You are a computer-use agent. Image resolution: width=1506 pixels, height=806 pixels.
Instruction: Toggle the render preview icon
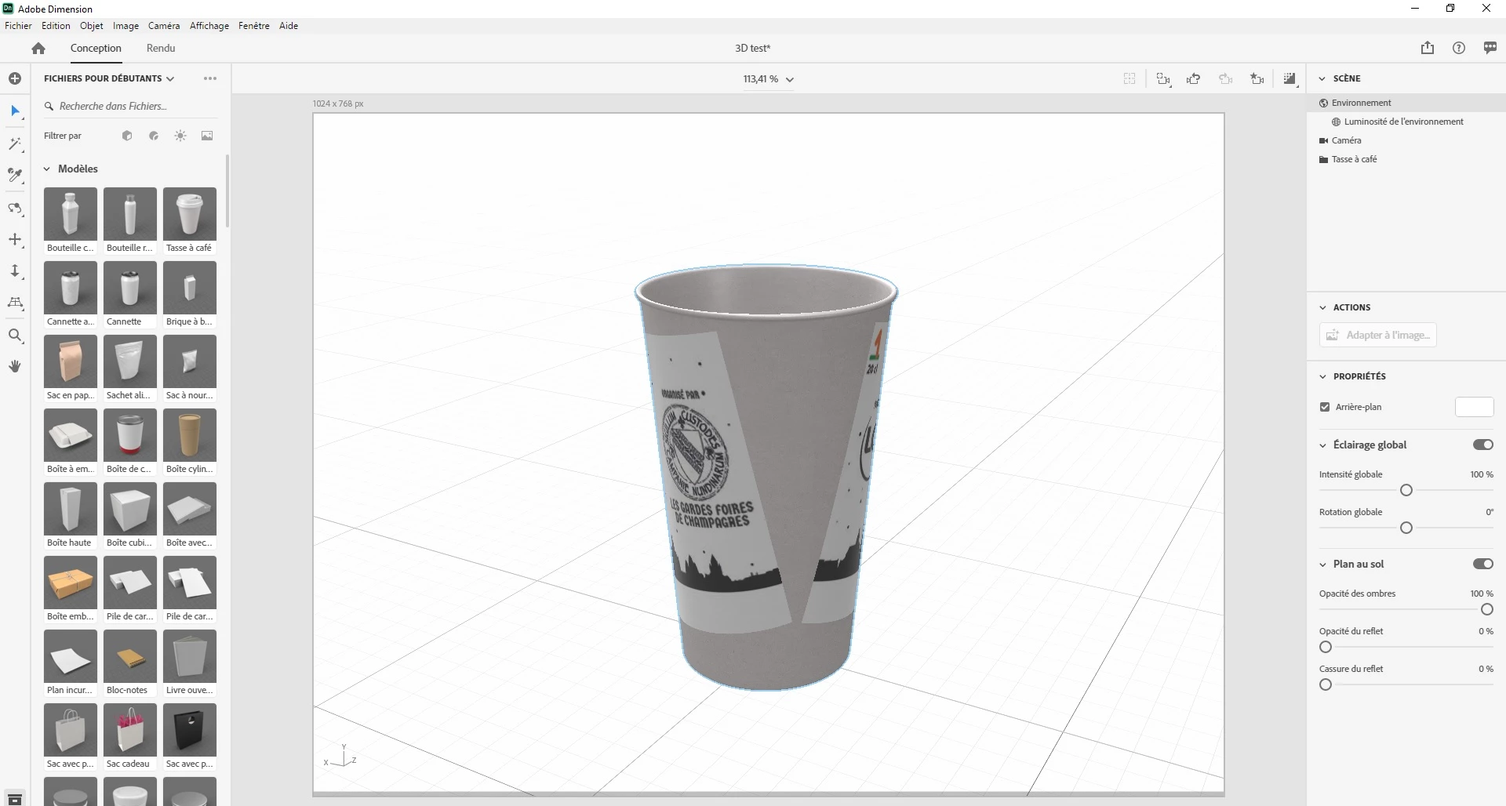click(x=1290, y=78)
